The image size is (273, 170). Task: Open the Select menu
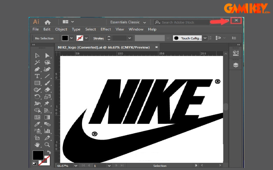click(x=90, y=29)
